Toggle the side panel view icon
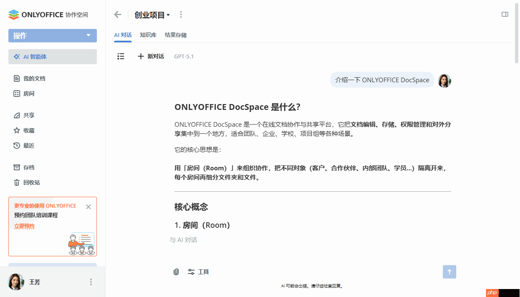This screenshot has height=297, width=520. [x=504, y=14]
